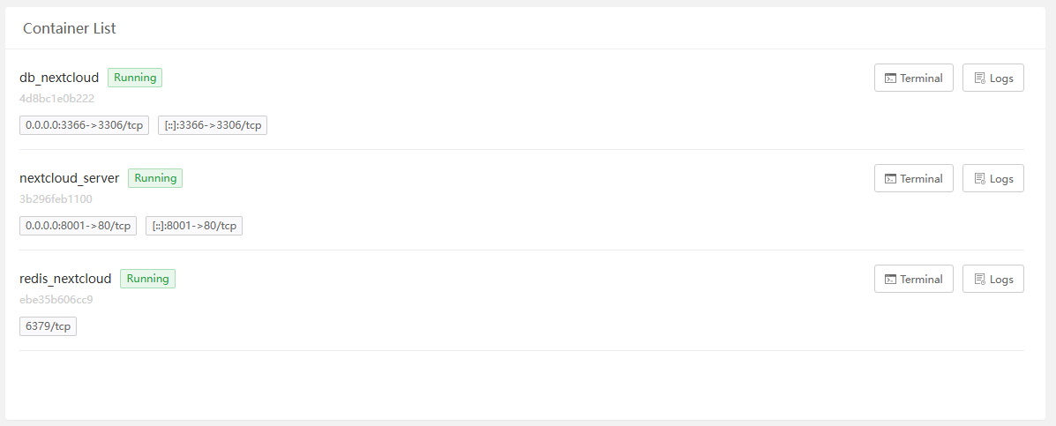1056x426 pixels.
Task: Click terminal icon in nextcloud_server row
Action: coord(891,179)
